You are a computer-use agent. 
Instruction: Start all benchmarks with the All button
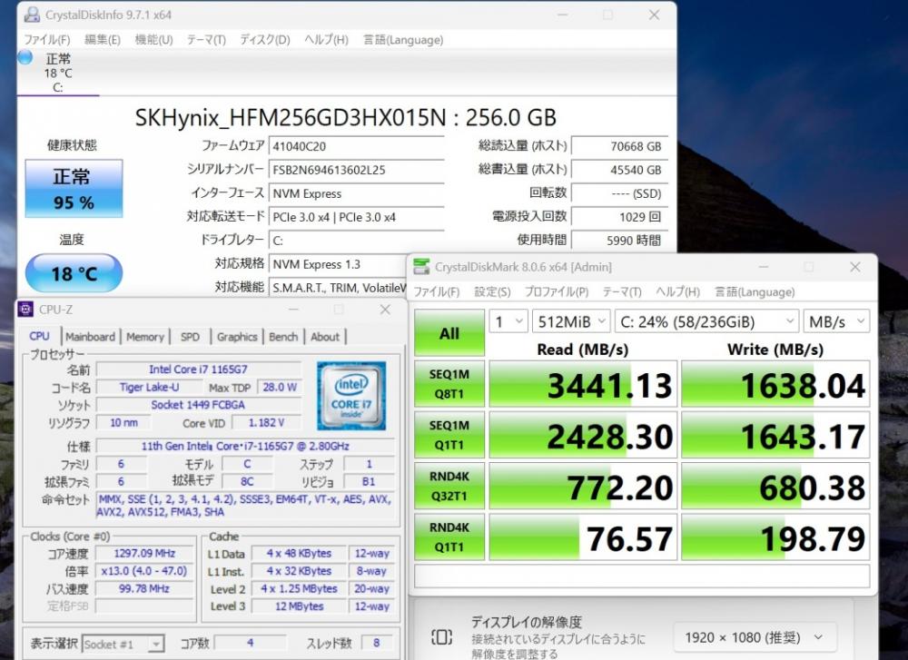(449, 333)
